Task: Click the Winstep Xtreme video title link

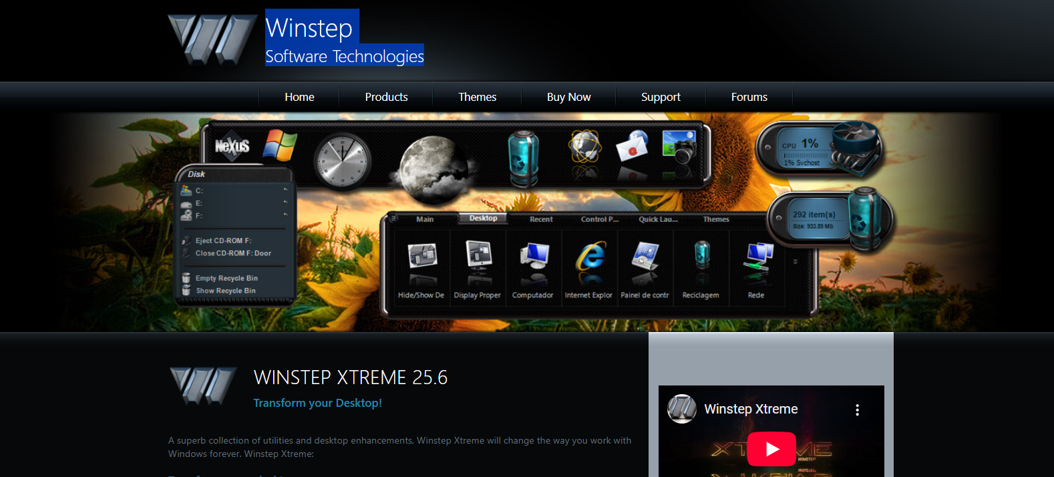Action: click(x=751, y=409)
